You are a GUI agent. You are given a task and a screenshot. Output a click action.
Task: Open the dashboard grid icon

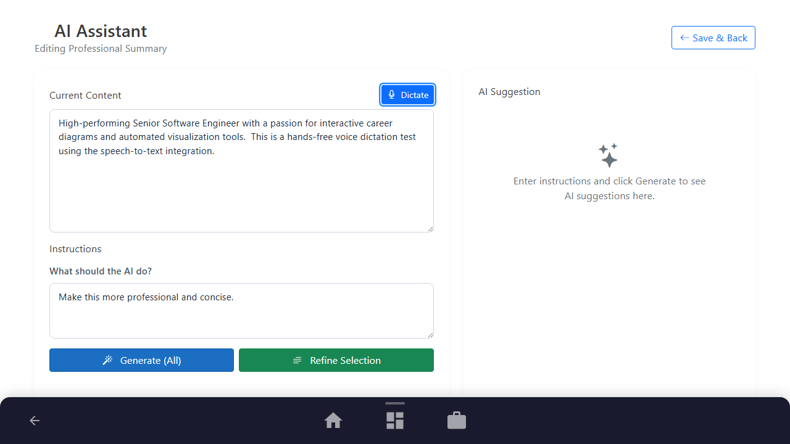(395, 421)
